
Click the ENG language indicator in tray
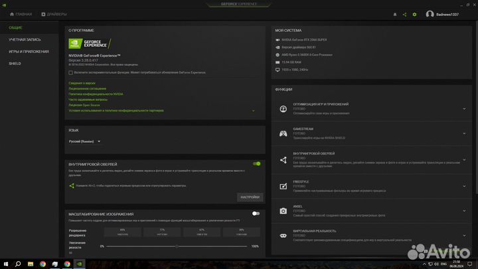point(444,264)
